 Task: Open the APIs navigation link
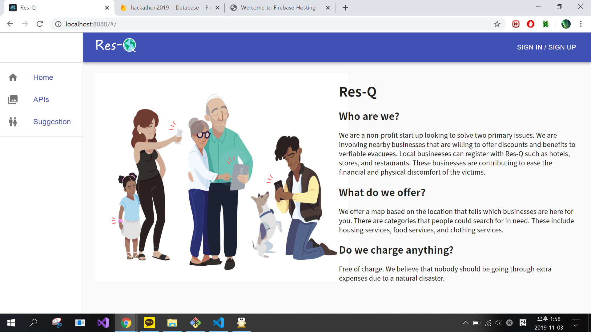41,100
